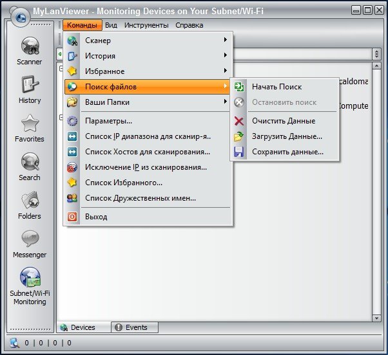Click people icon beside Список Дружественных имен
This screenshot has width=388, height=355.
[x=72, y=198]
